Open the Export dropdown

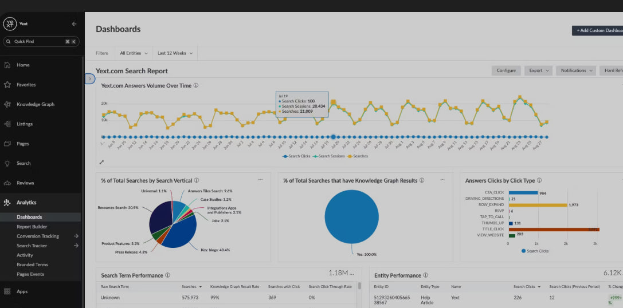(538, 70)
